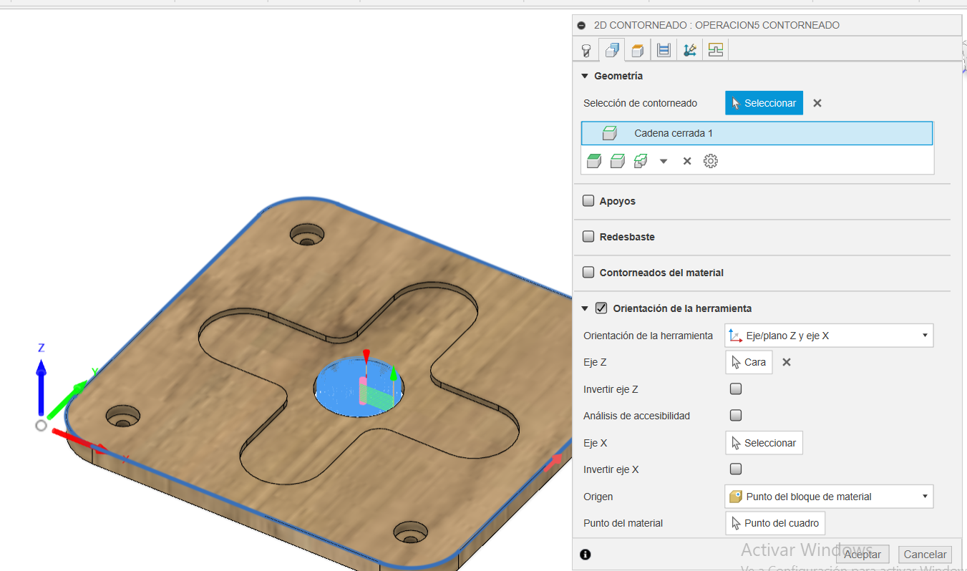Screen dimensions: 967x571
Task: Delete the selected chain with small X
Action: point(687,161)
